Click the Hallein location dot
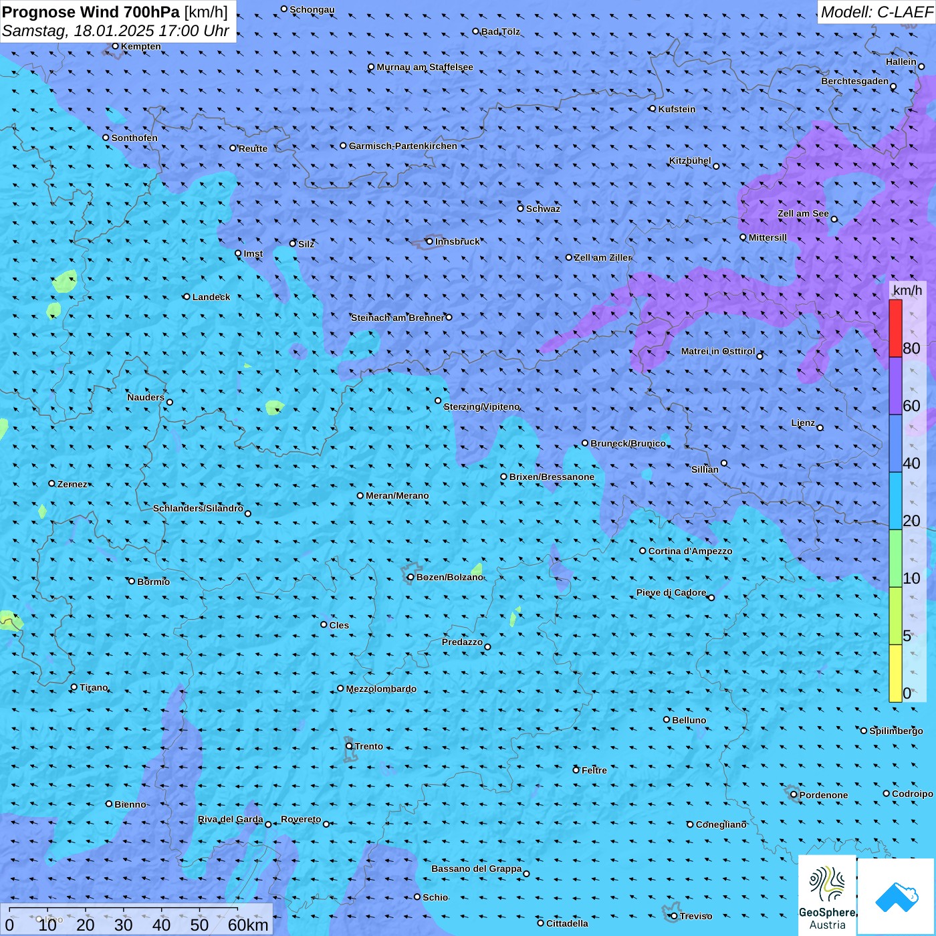The height and width of the screenshot is (936, 936). click(921, 66)
